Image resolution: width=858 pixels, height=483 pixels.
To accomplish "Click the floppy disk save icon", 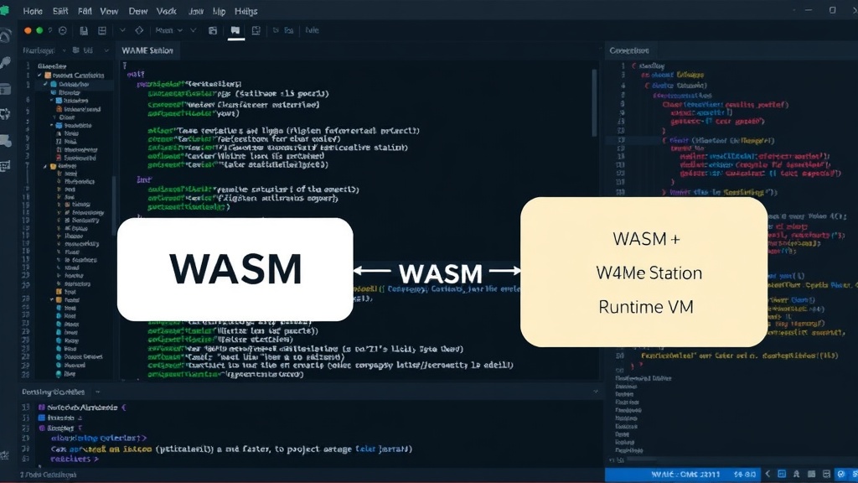I will [x=84, y=31].
